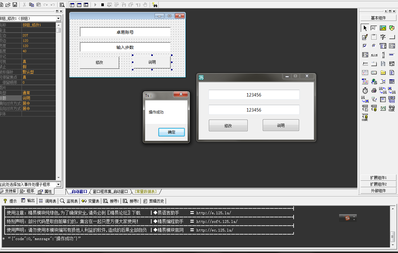Expand the 扩展组件1 palette section
398x253 pixels.
[x=378, y=178]
